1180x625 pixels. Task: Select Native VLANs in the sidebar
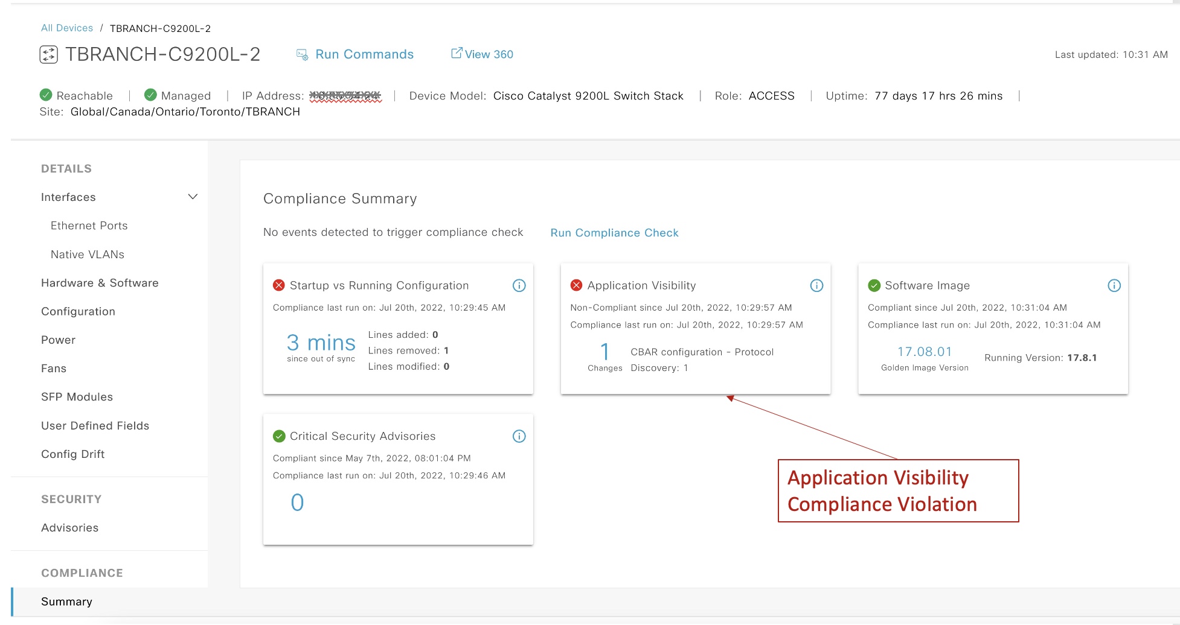(x=87, y=255)
